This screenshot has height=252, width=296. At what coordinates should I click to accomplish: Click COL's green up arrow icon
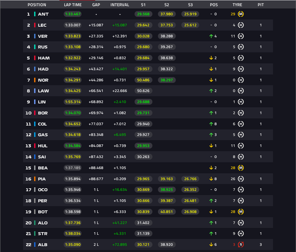point(211,124)
